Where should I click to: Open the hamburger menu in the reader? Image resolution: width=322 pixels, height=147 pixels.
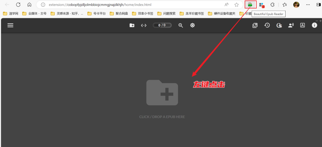[10, 25]
